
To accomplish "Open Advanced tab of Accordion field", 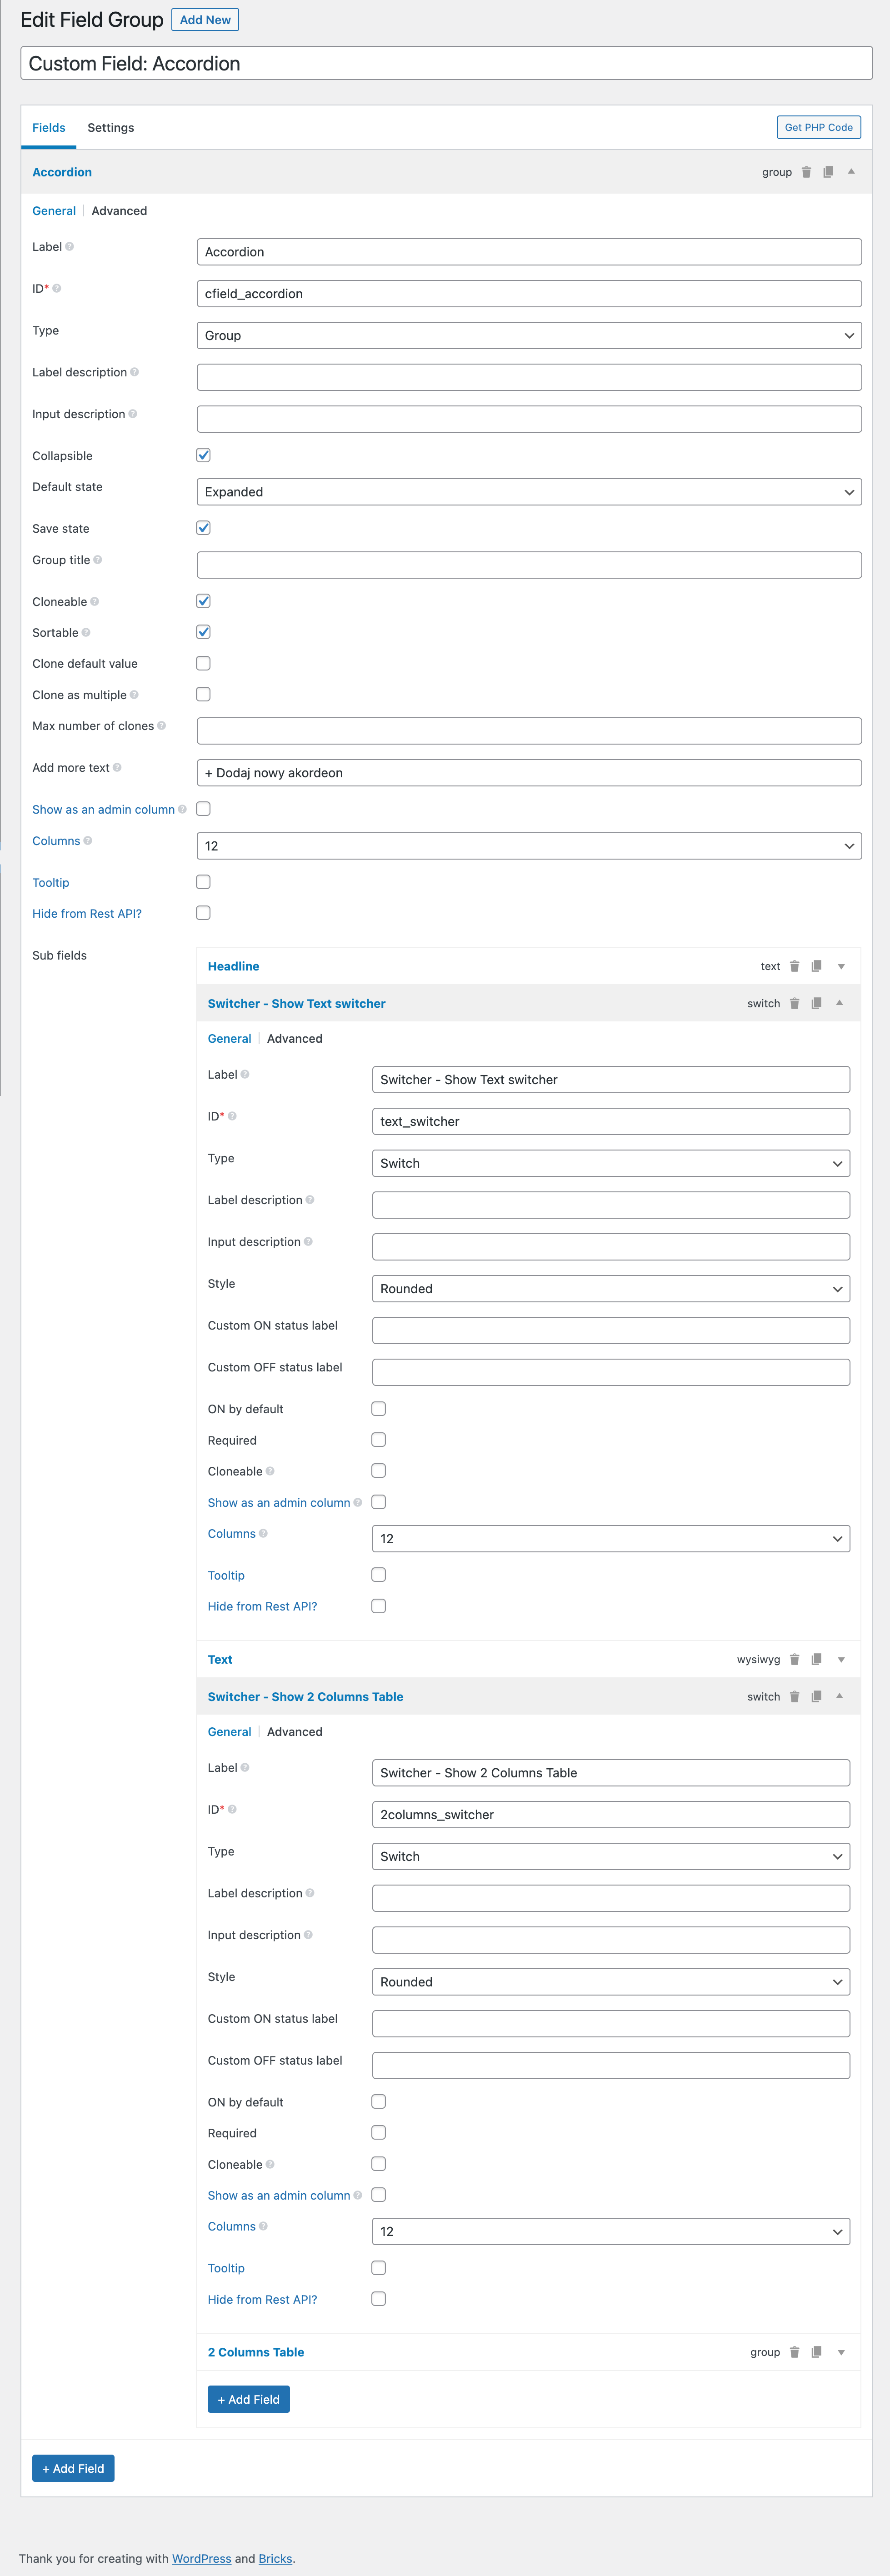I will click(x=119, y=211).
